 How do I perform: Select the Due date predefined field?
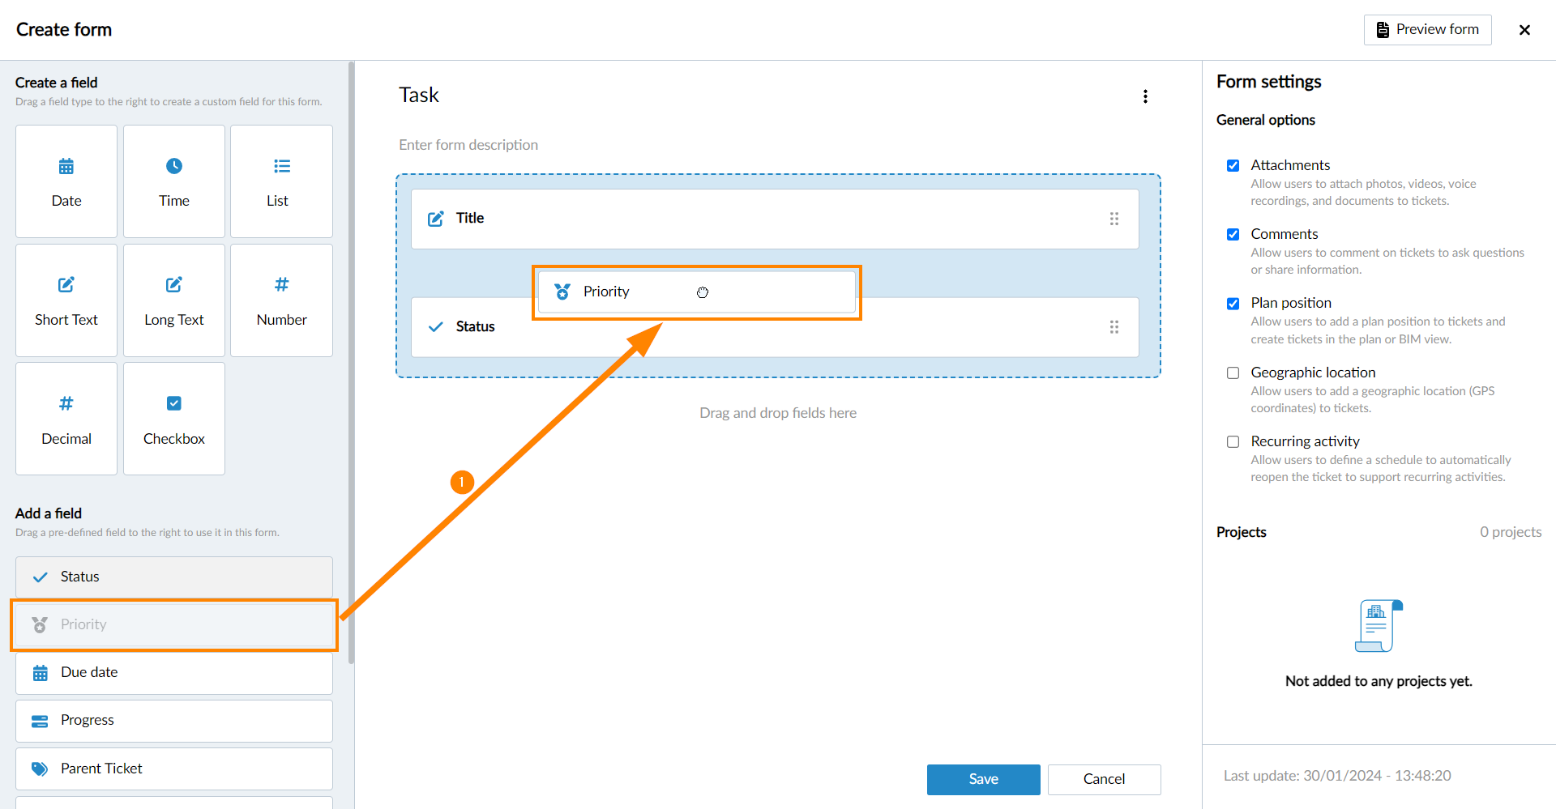[174, 673]
